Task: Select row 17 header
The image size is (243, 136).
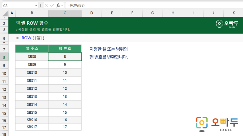Action: coord(4,127)
